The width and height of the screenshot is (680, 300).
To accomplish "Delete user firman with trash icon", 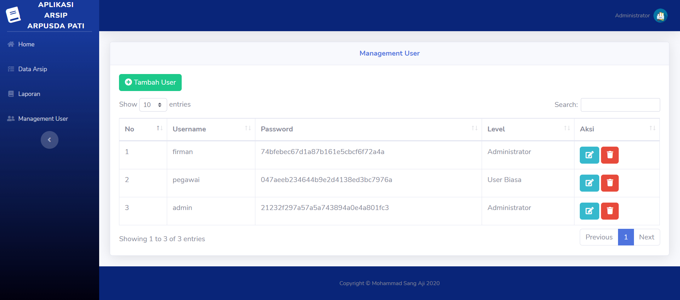I will point(610,155).
